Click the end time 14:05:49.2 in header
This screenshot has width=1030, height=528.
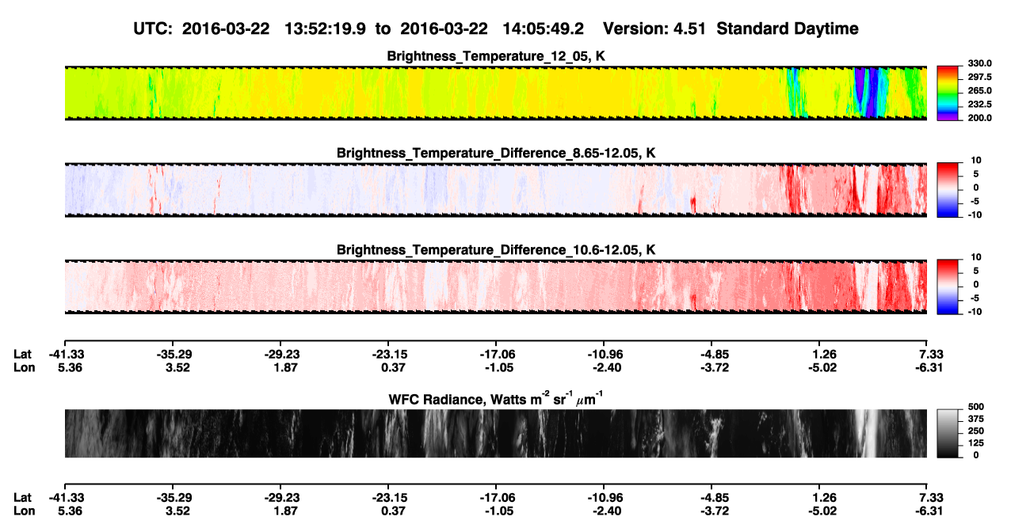pyautogui.click(x=543, y=29)
